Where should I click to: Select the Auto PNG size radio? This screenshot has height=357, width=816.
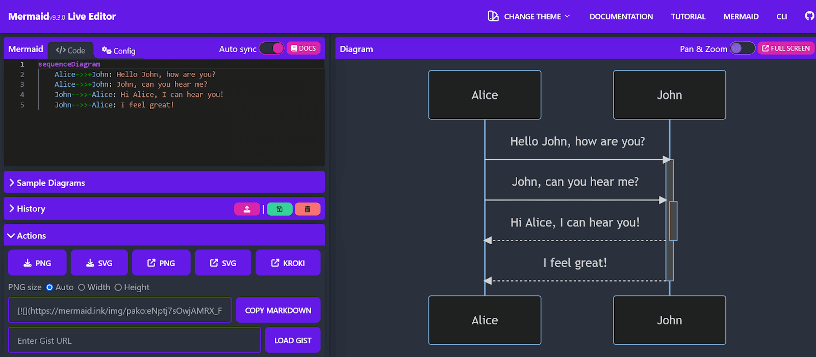click(x=49, y=288)
